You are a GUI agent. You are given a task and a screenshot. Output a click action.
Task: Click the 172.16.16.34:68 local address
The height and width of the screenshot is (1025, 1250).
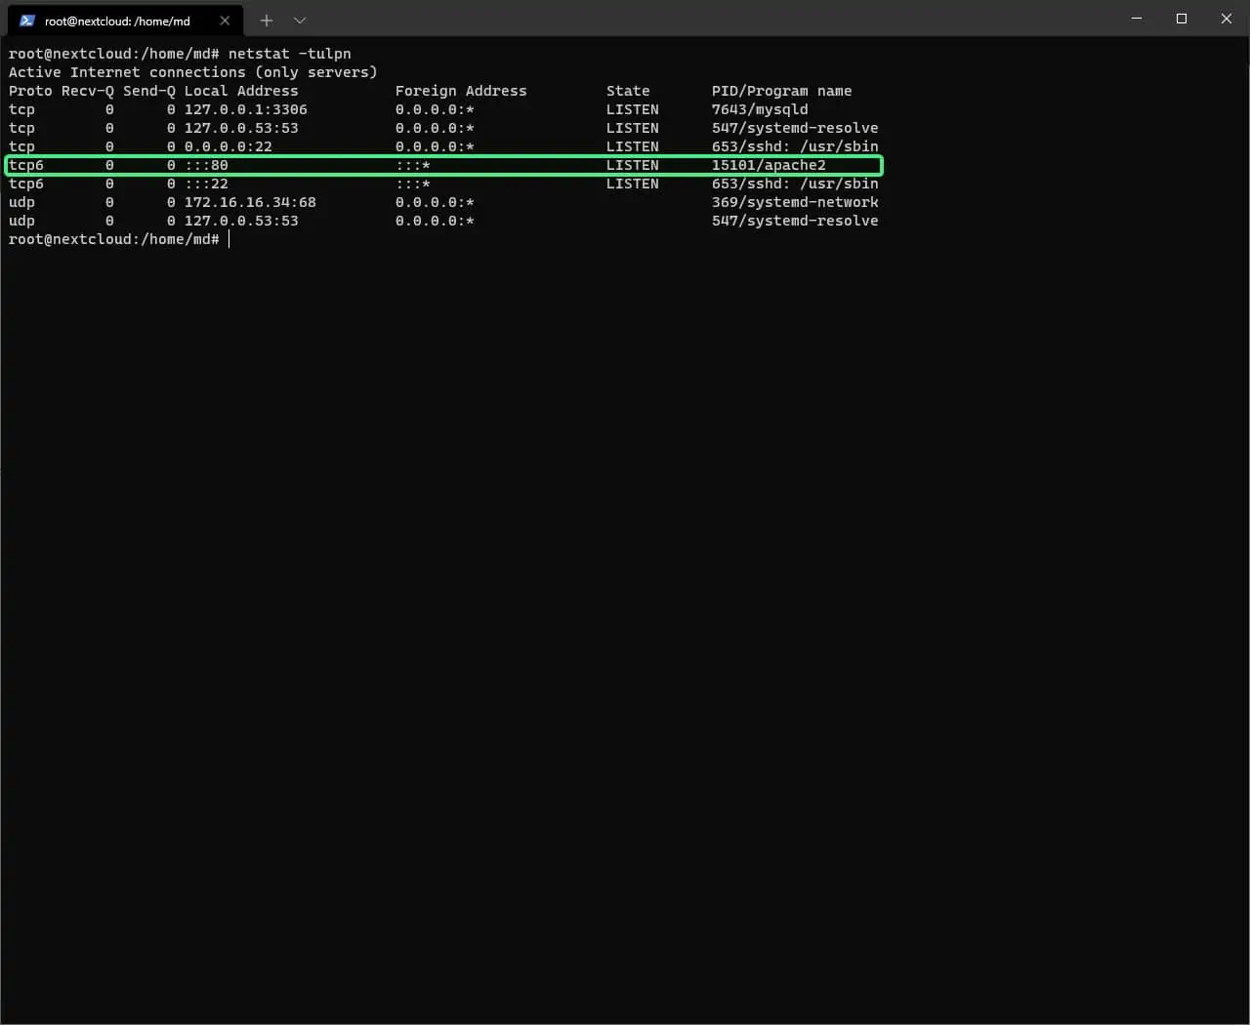250,202
